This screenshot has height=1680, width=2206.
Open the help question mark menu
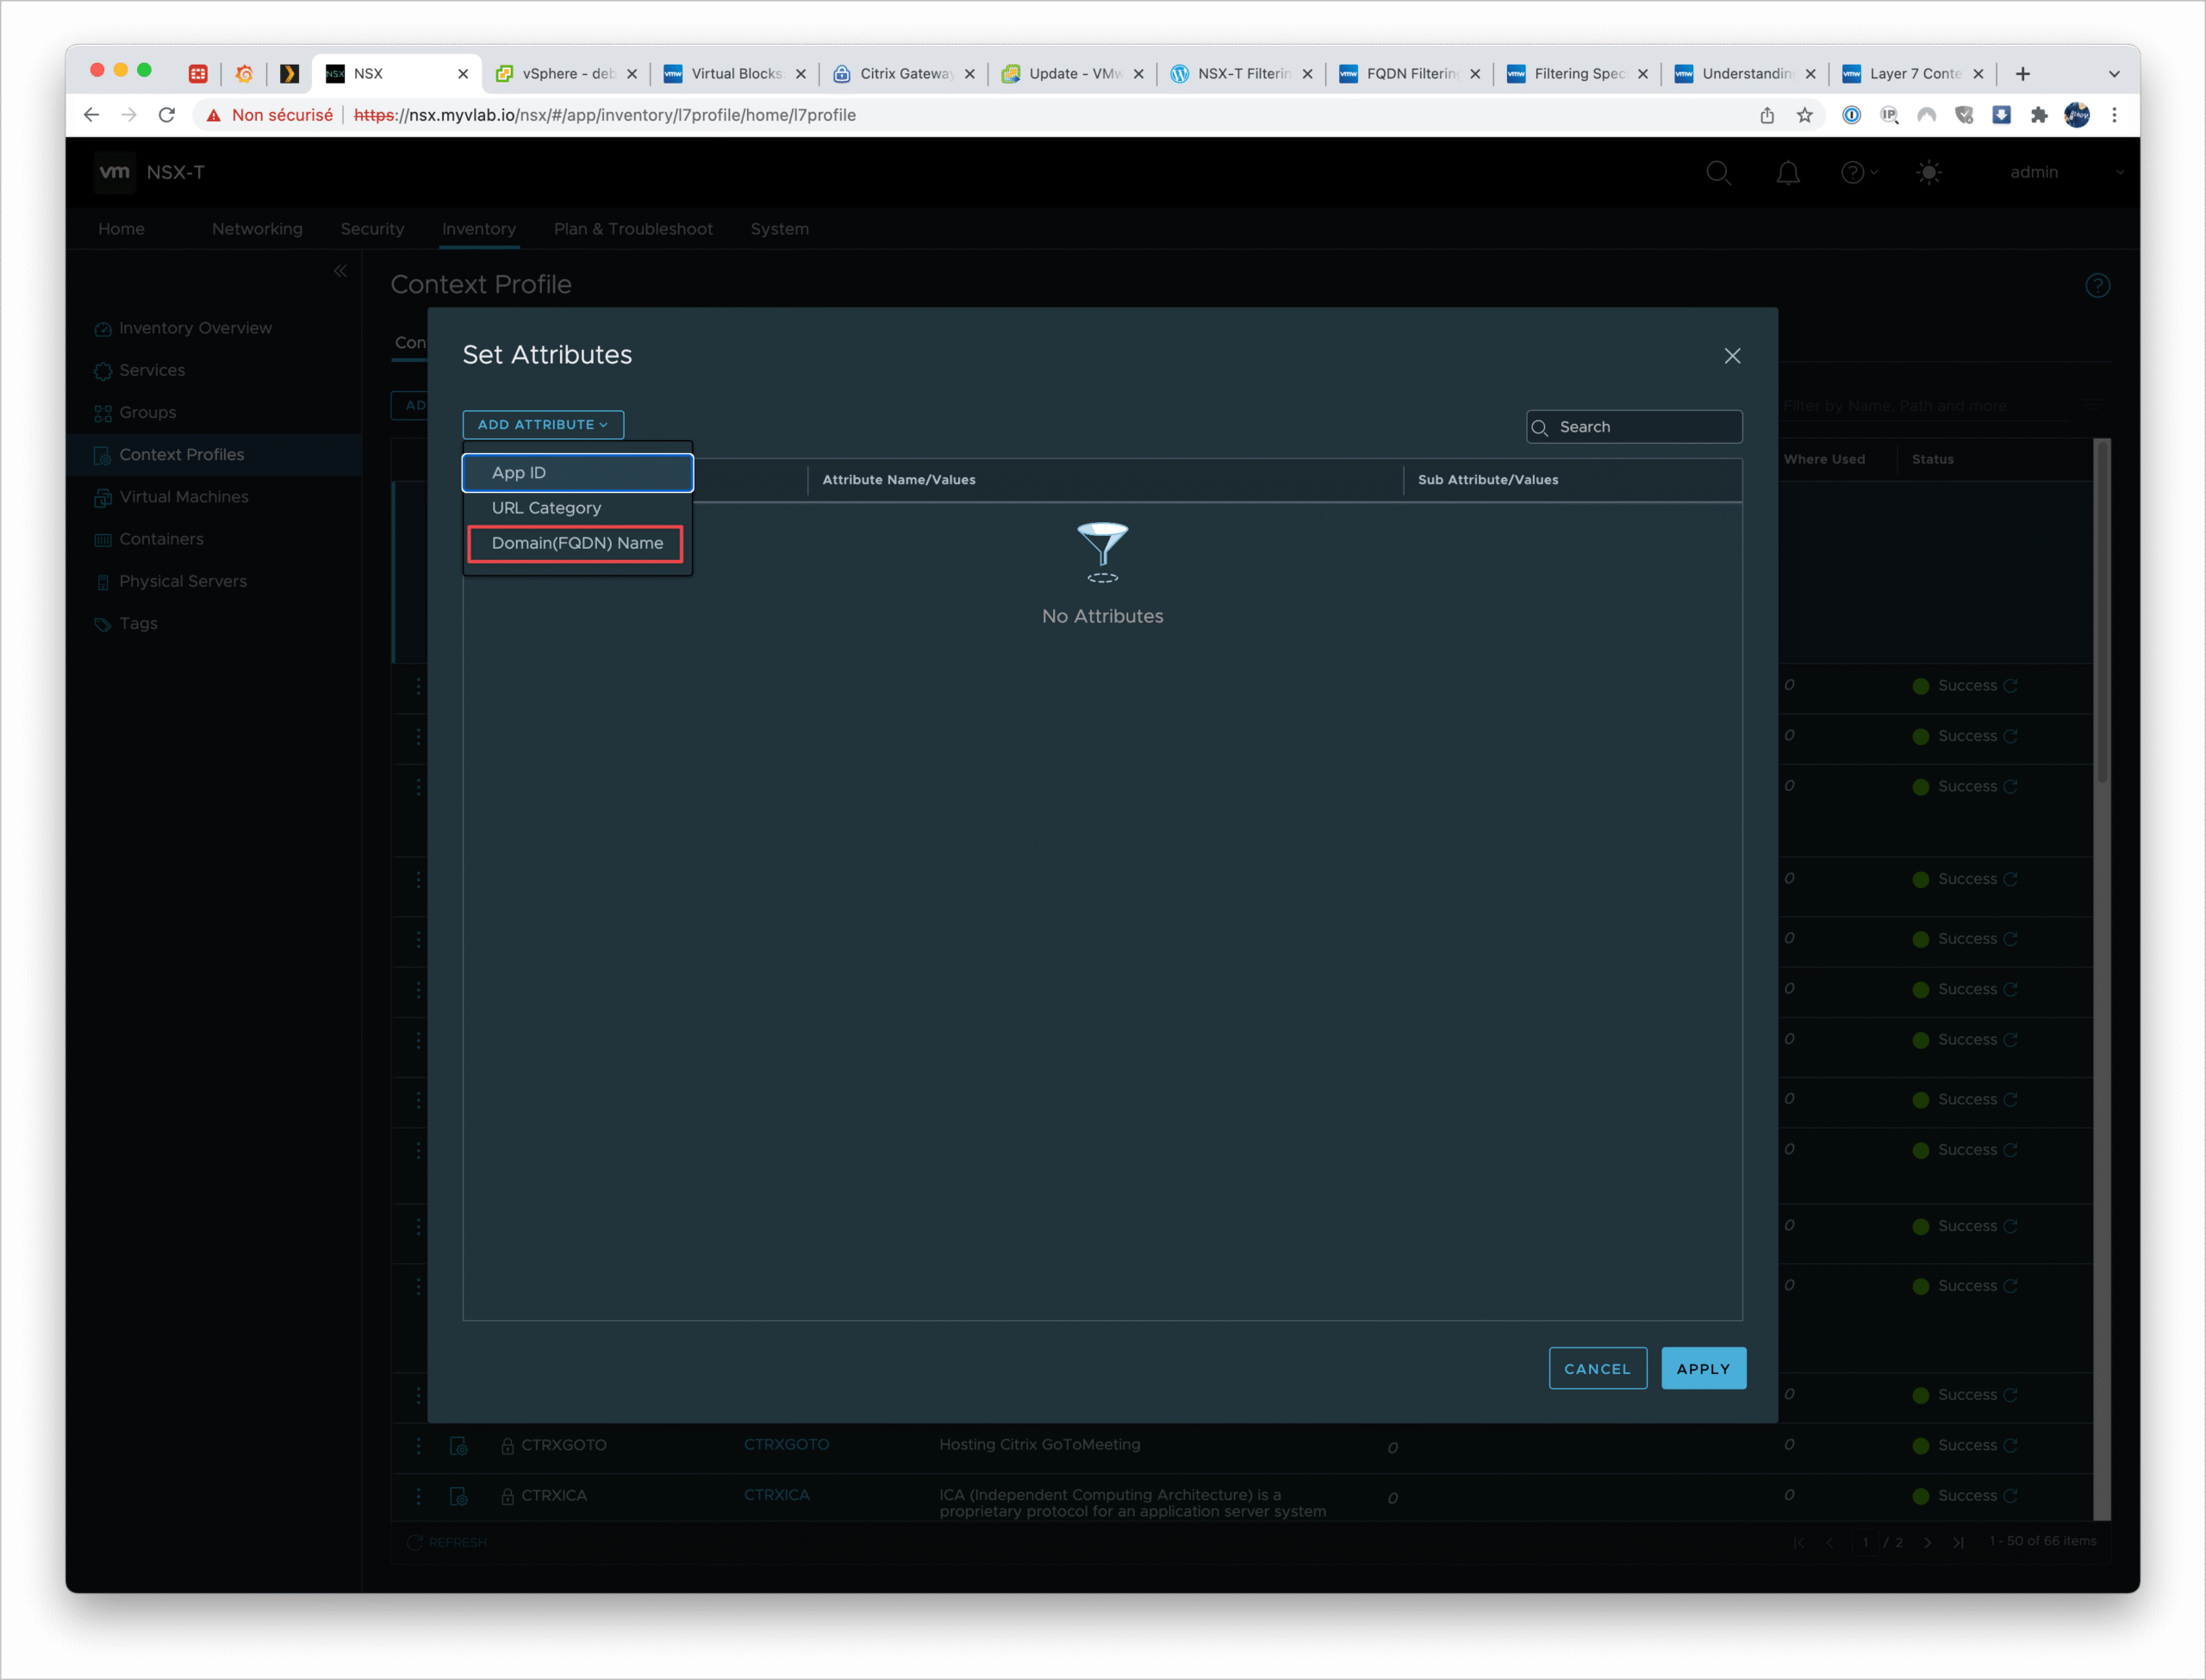(1854, 173)
